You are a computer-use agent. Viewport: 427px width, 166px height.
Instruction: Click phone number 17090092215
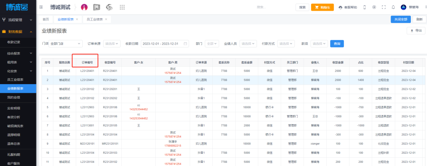[x=174, y=145]
